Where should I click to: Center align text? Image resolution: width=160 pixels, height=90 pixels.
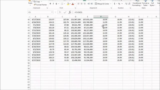[81, 4]
